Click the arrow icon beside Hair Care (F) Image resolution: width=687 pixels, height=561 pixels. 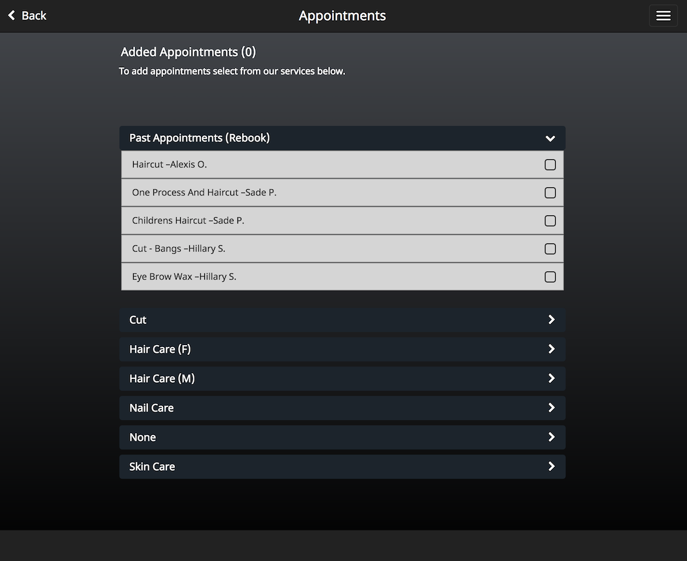(551, 349)
